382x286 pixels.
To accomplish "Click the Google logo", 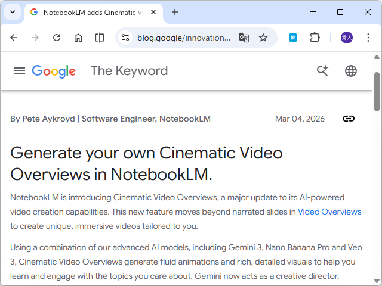I will click(54, 71).
